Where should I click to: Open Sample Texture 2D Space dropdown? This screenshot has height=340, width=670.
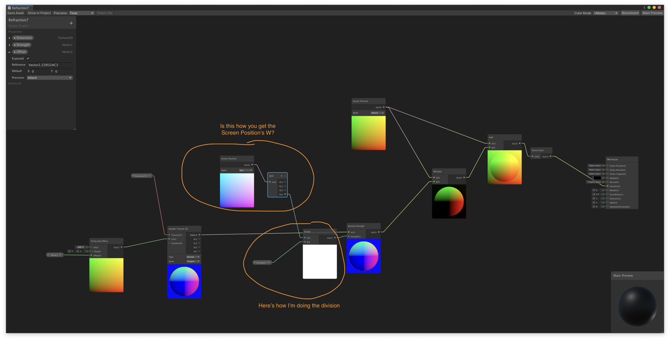tap(193, 261)
